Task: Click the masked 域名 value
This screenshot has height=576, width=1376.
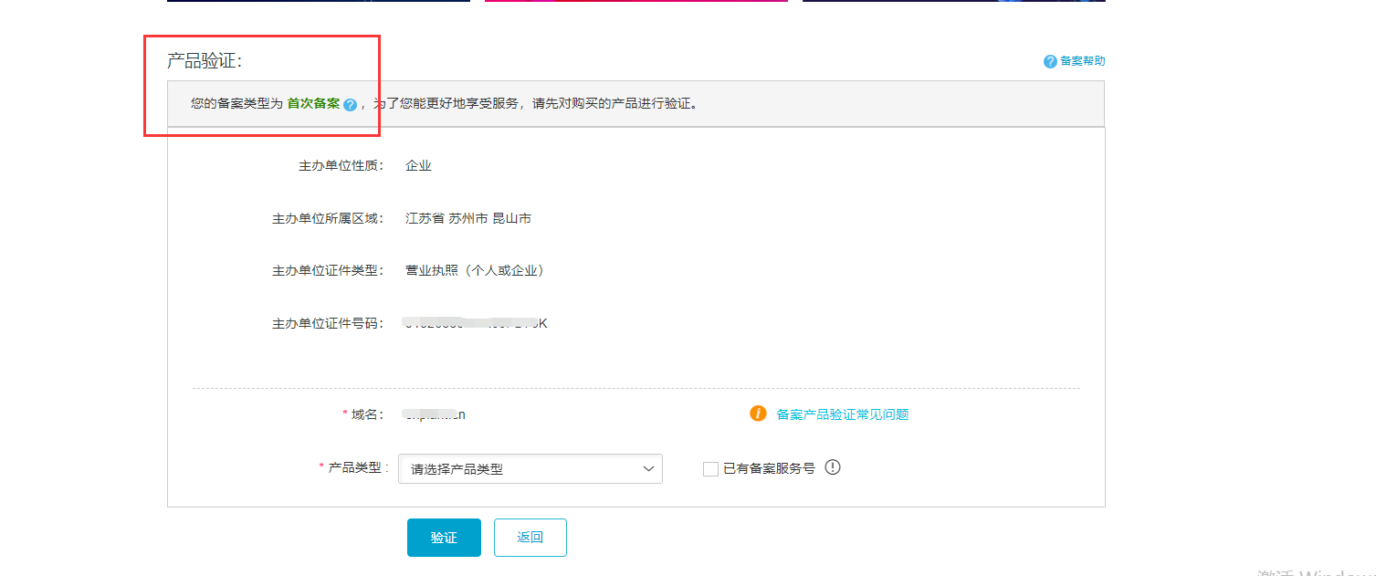Action: [x=436, y=414]
